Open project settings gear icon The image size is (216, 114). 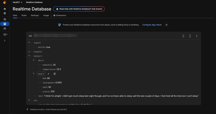pyautogui.click(x=5, y=13)
